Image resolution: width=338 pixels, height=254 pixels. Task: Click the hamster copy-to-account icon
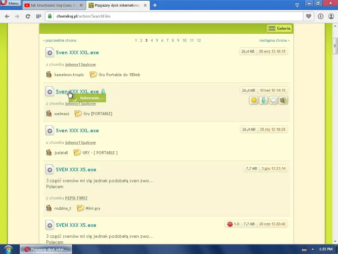[x=283, y=100]
